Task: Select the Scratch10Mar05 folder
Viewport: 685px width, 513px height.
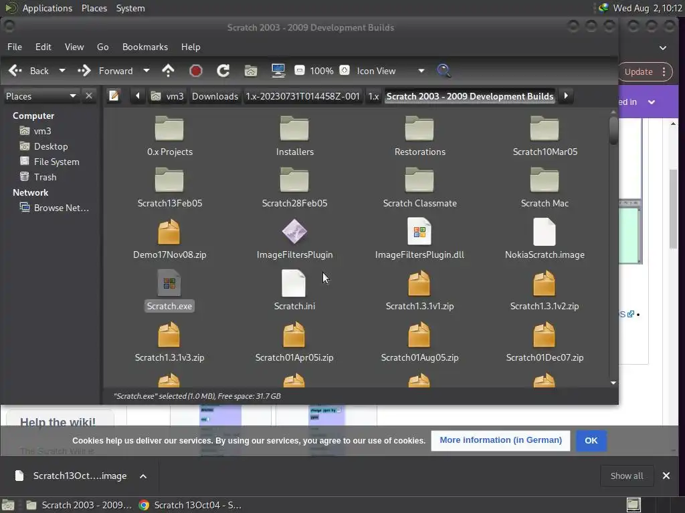Action: [545, 136]
